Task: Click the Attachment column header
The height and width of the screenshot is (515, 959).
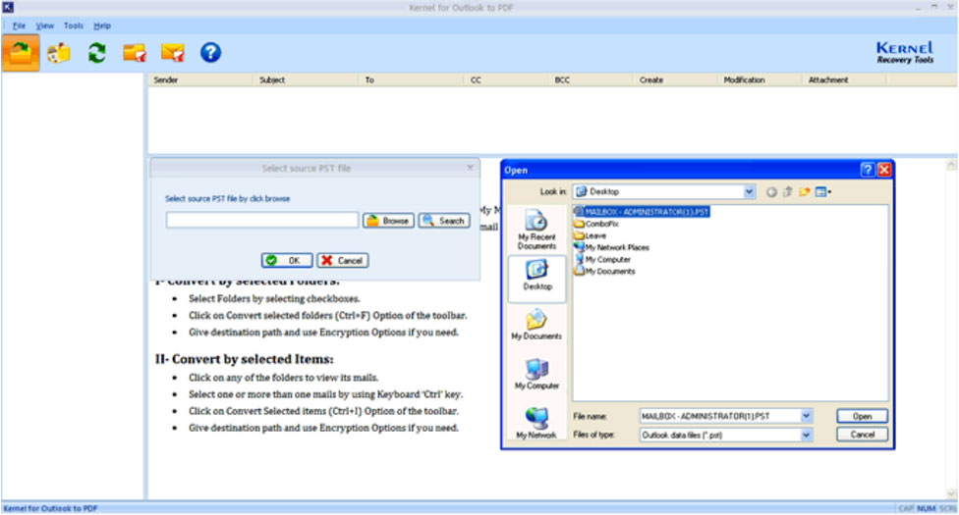Action: click(844, 80)
